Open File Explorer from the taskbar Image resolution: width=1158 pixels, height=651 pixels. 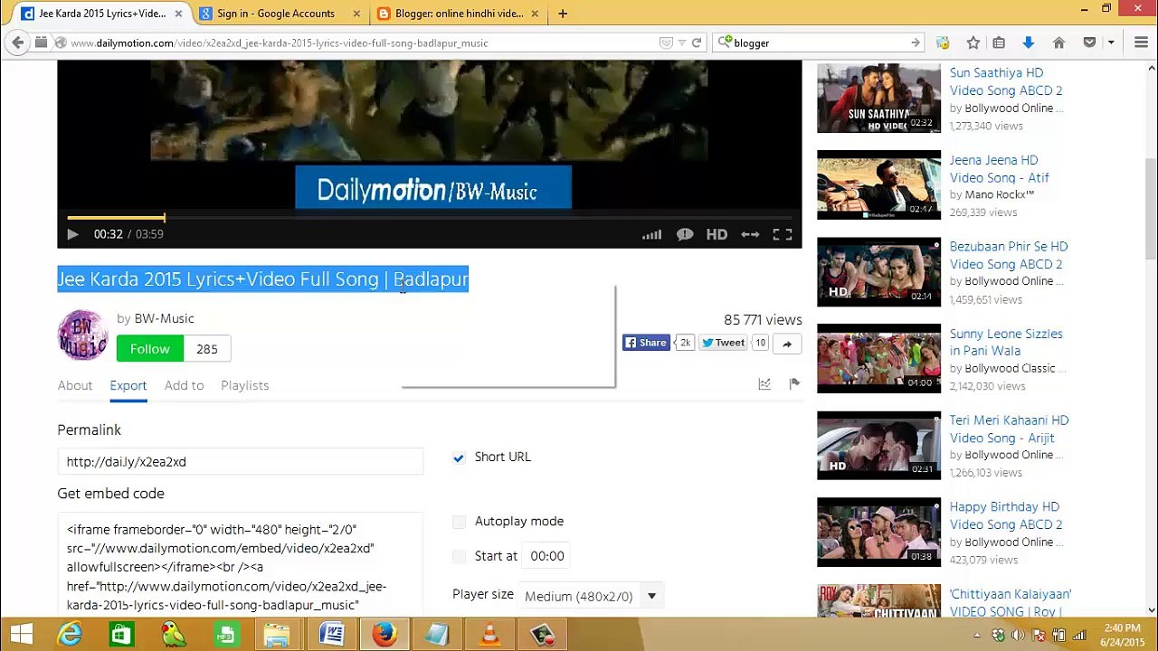pos(278,635)
